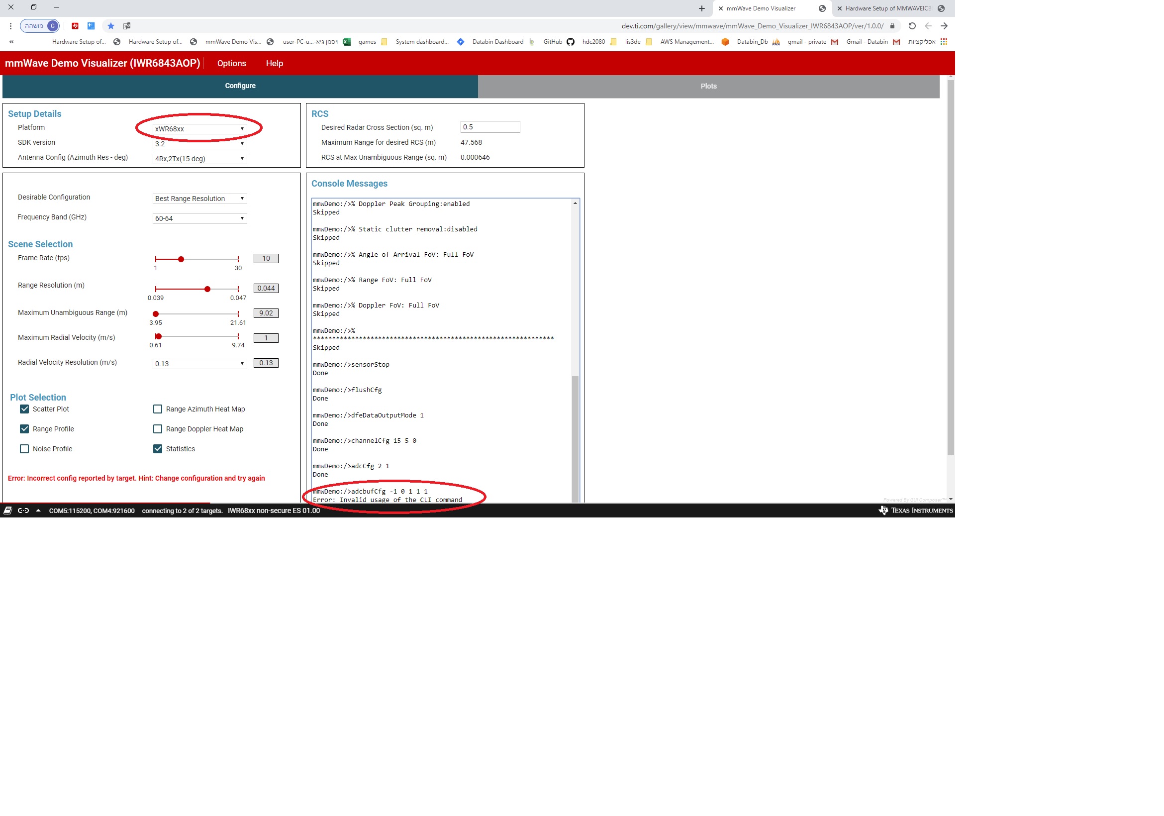
Task: Click the red TI extension icon
Action: pyautogui.click(x=75, y=26)
